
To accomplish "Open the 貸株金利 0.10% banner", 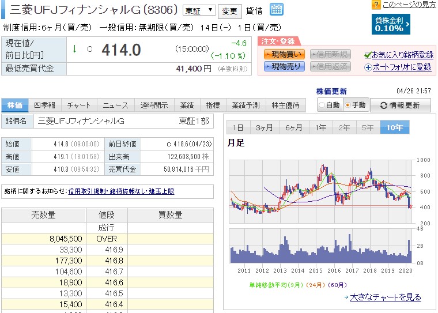I will click(x=391, y=24).
